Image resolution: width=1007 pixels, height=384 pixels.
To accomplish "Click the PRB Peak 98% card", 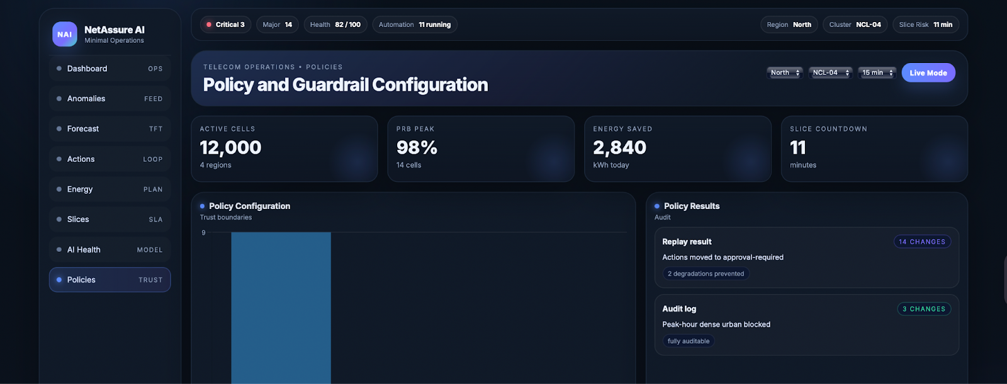I will point(481,149).
